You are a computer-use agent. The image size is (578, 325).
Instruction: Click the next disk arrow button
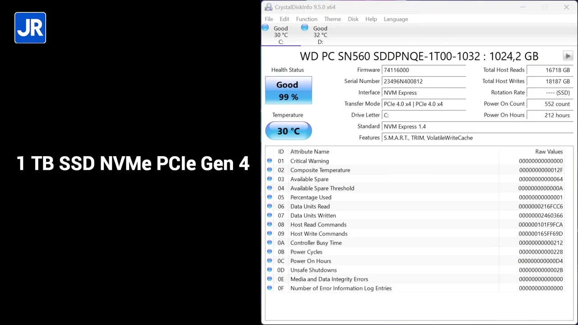[568, 56]
